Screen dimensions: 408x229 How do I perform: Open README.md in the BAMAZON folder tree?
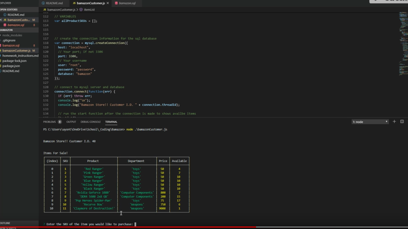click(11, 71)
